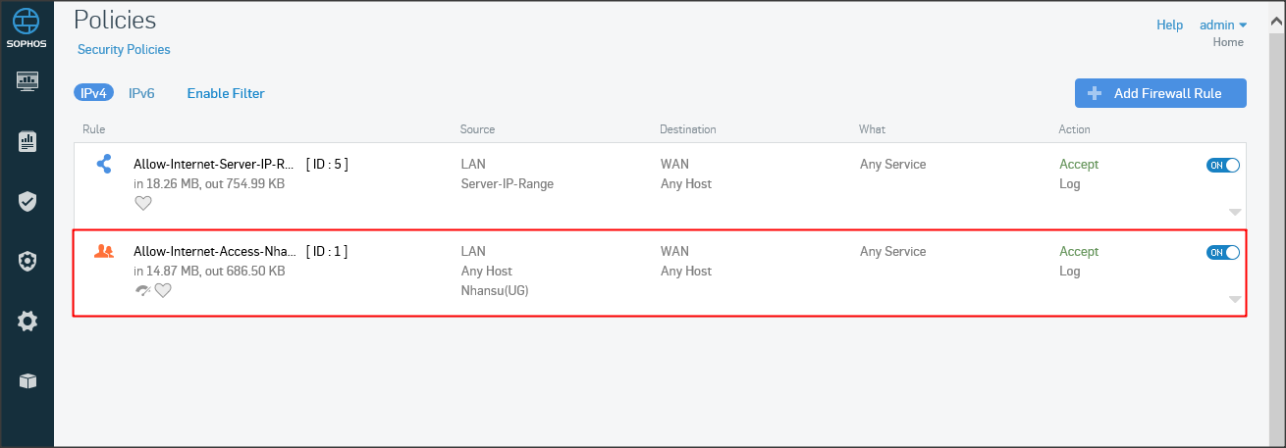Open the shield checkmark sidebar icon
The image size is (1286, 448).
click(27, 202)
